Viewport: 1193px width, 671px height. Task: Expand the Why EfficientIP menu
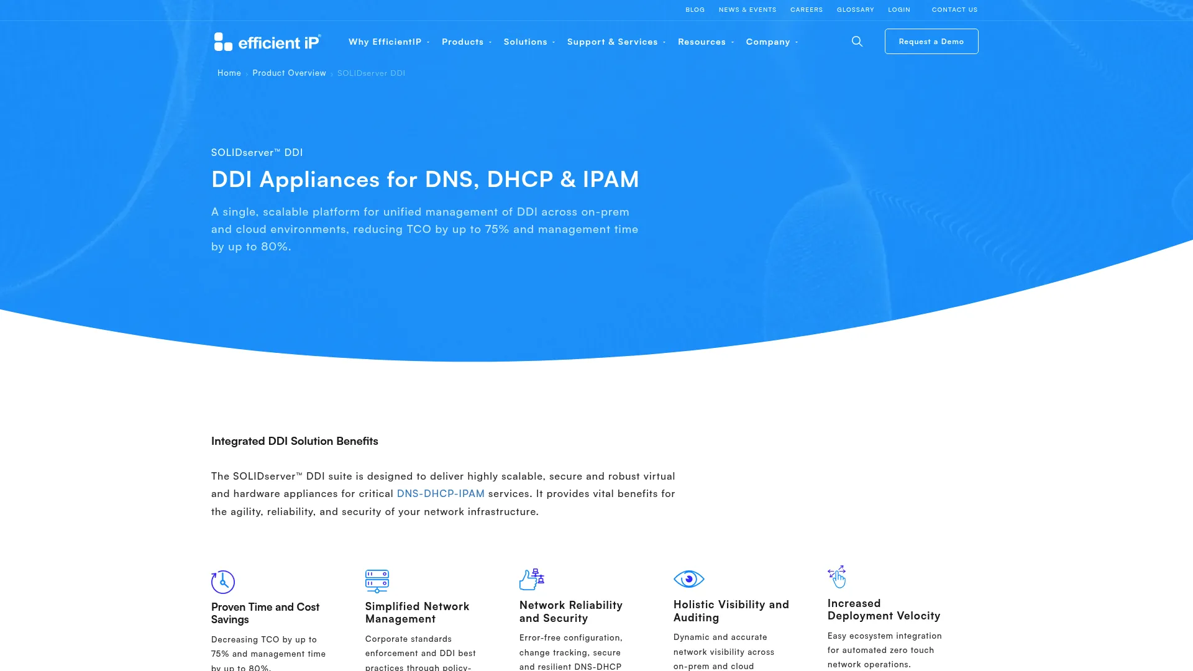point(389,42)
